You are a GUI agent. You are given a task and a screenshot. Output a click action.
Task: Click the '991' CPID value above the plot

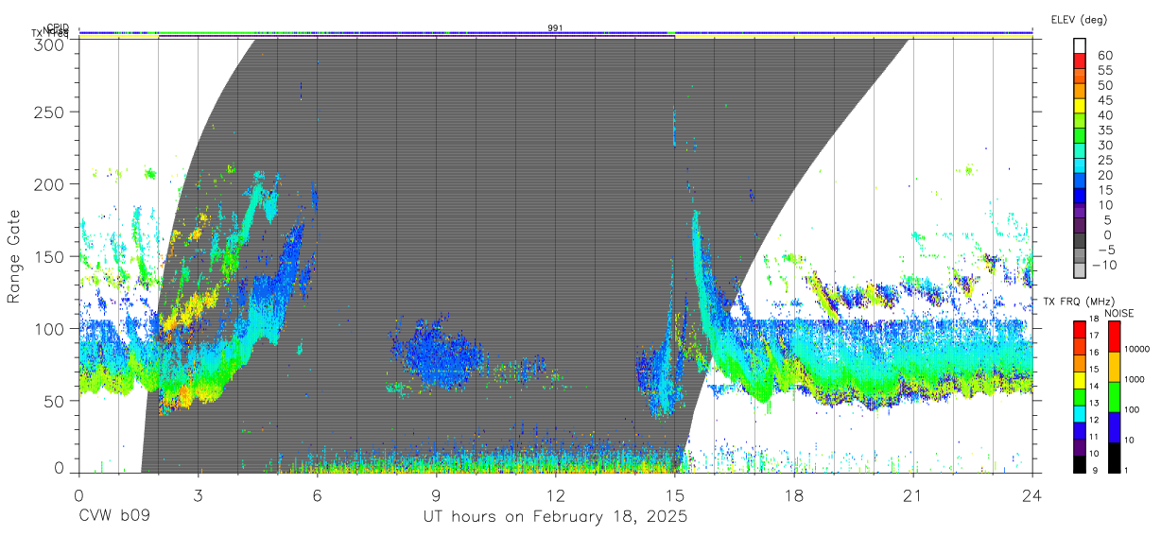pyautogui.click(x=555, y=28)
